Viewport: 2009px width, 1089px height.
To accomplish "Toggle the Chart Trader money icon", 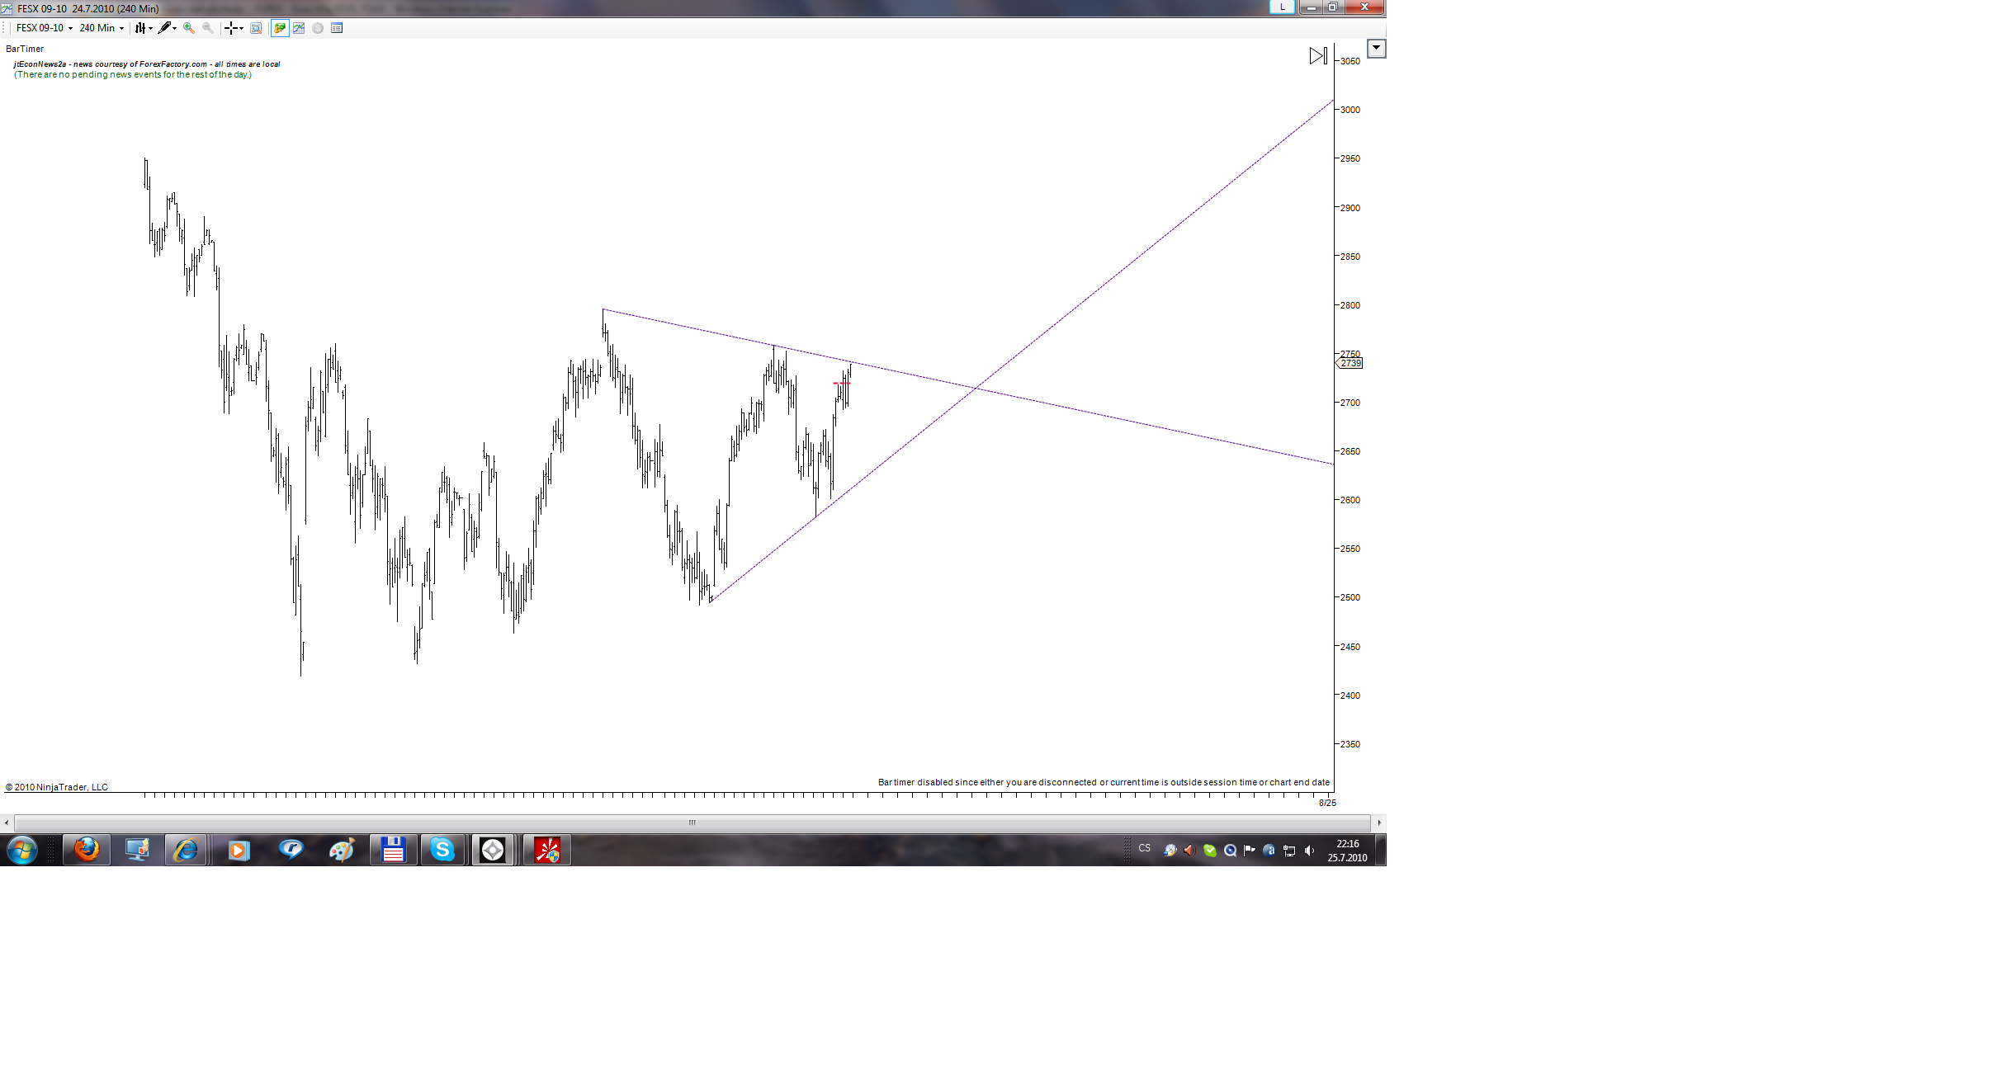I will (280, 28).
